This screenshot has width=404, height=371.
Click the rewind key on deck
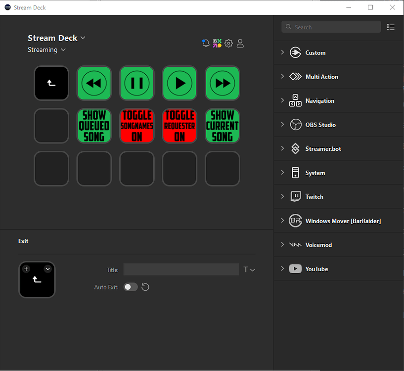point(94,83)
